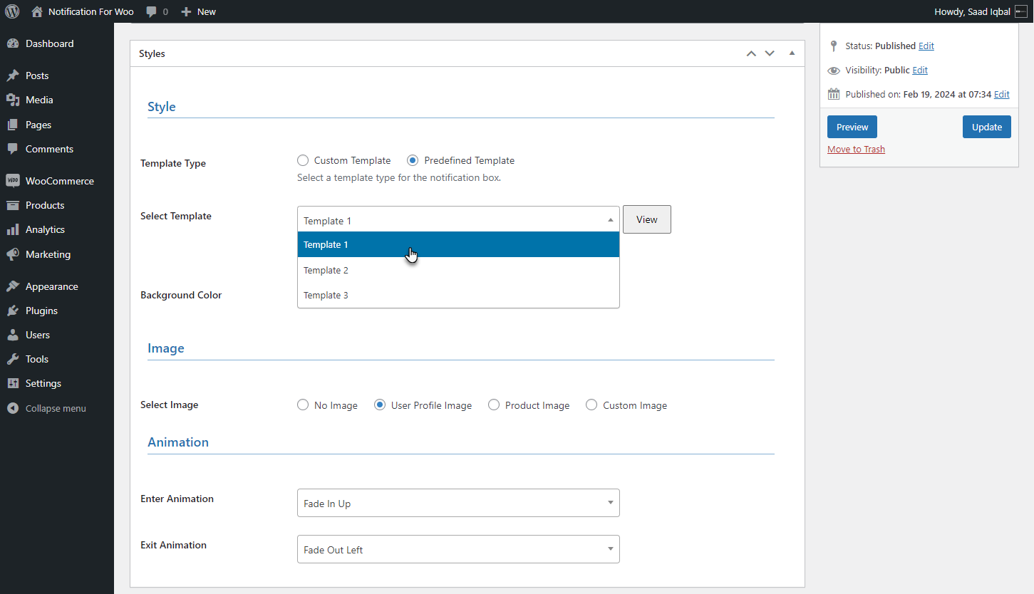
Task: Click the Settings sliders icon
Action: pos(13,383)
